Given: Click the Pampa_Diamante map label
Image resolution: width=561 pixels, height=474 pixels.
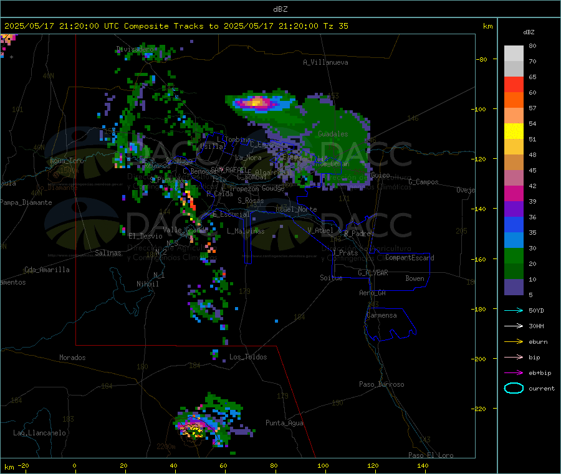Looking at the screenshot, I should tap(26, 202).
